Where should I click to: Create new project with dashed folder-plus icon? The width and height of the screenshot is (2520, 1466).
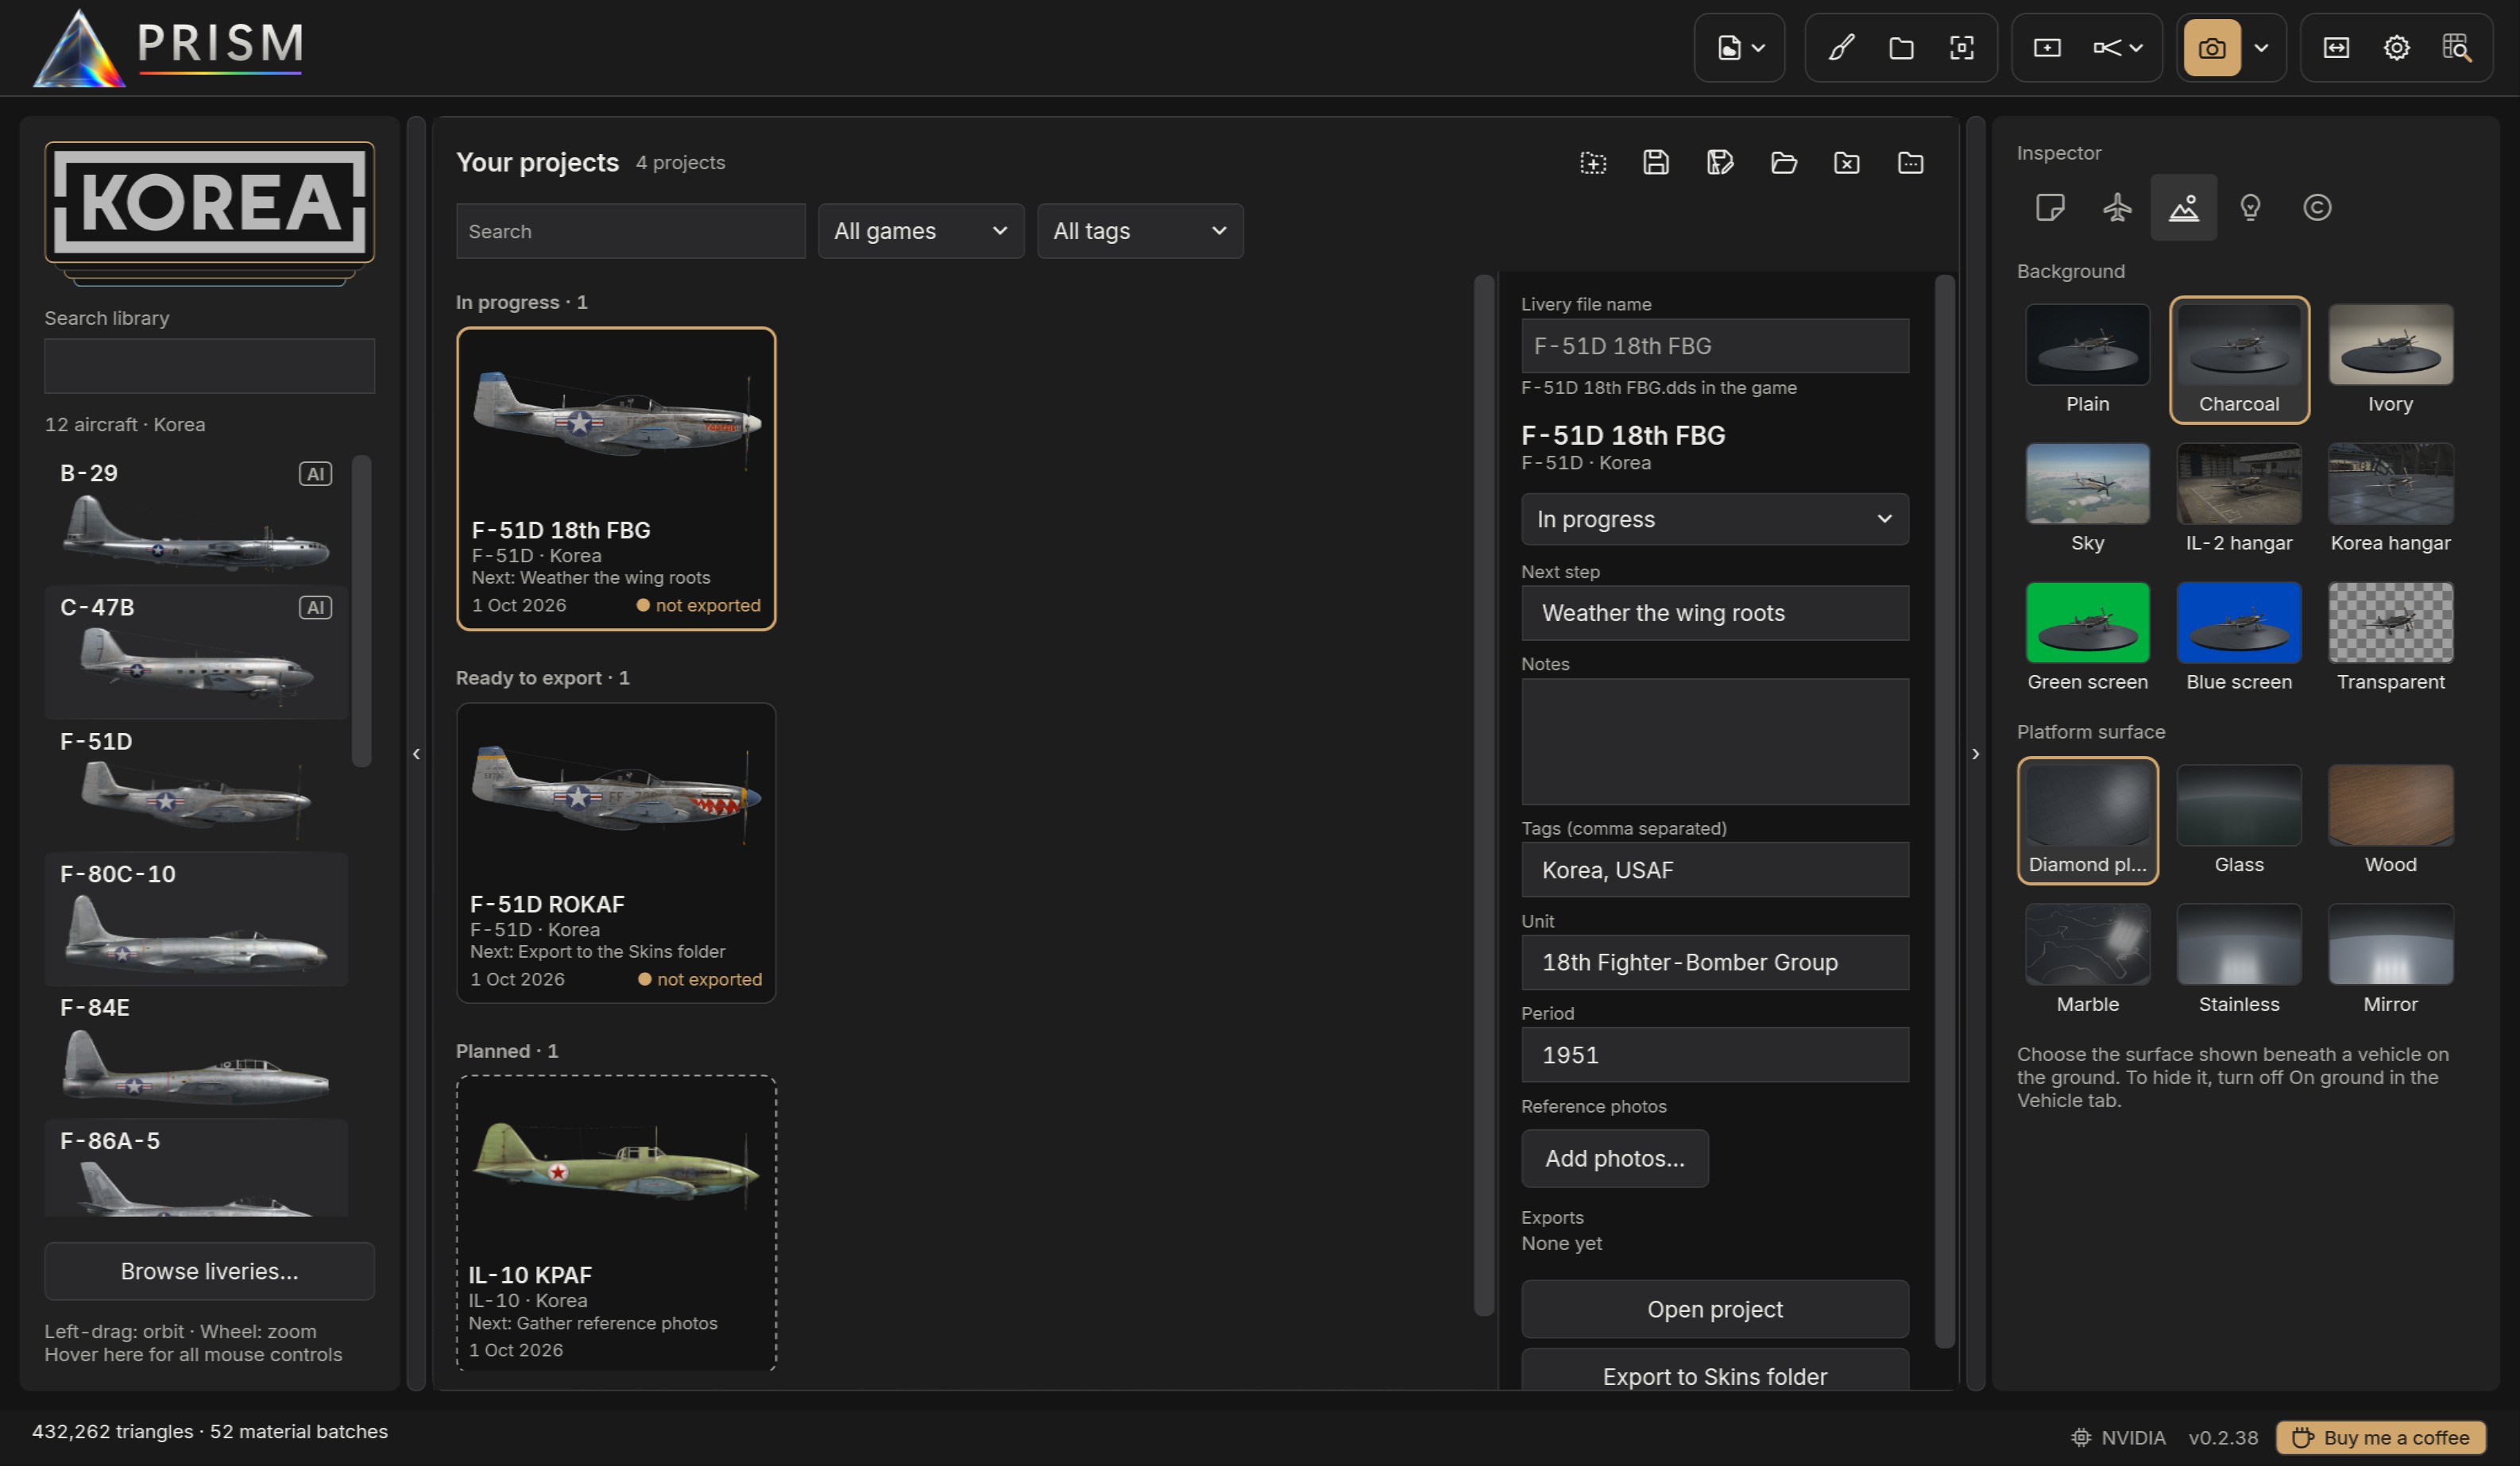pyautogui.click(x=1593, y=163)
